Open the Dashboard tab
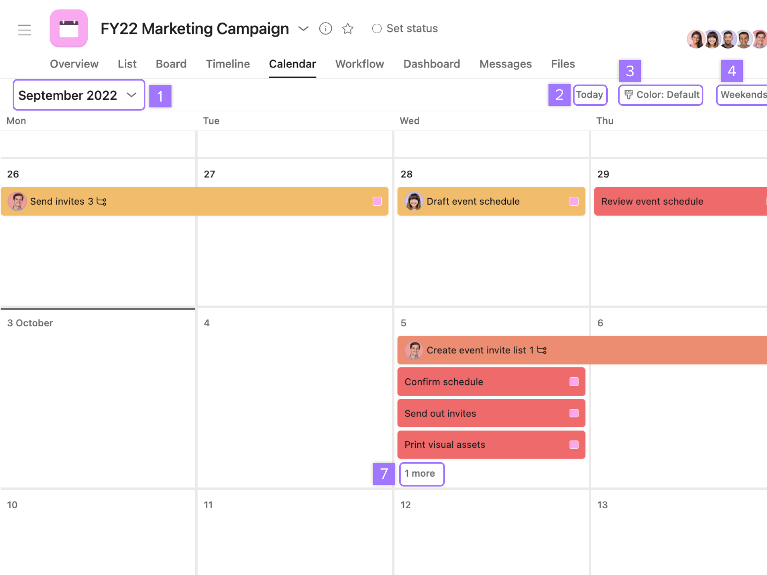This screenshot has width=767, height=575. click(432, 64)
